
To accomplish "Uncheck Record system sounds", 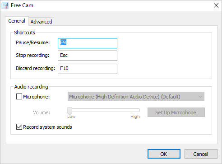I will point(19,127).
